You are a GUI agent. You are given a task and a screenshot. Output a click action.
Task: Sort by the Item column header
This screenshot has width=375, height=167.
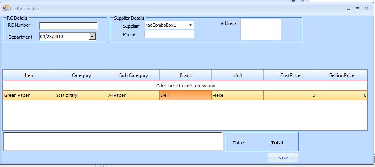[x=30, y=75]
